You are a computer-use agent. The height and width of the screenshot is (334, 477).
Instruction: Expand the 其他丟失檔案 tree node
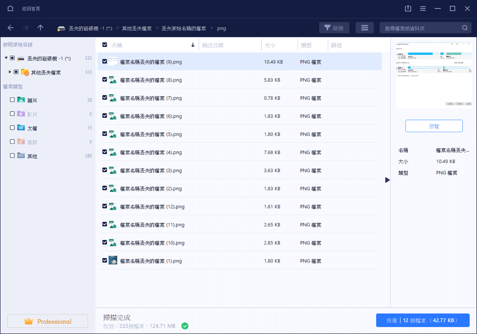click(x=10, y=72)
